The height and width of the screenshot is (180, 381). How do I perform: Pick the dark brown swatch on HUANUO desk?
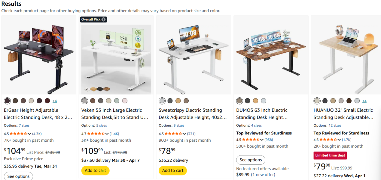(x=349, y=101)
